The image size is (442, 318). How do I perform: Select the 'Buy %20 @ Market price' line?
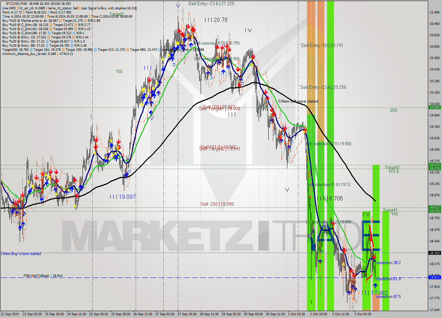tap(51, 20)
